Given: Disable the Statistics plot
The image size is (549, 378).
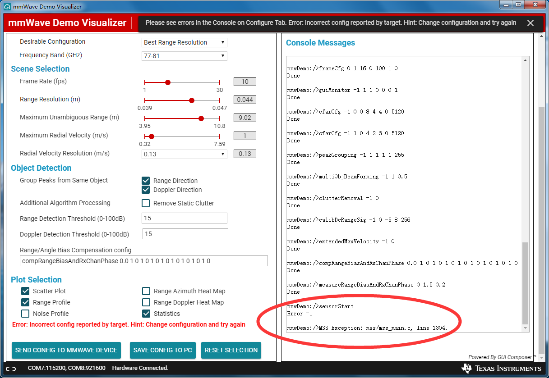Looking at the screenshot, I should pyautogui.click(x=146, y=314).
